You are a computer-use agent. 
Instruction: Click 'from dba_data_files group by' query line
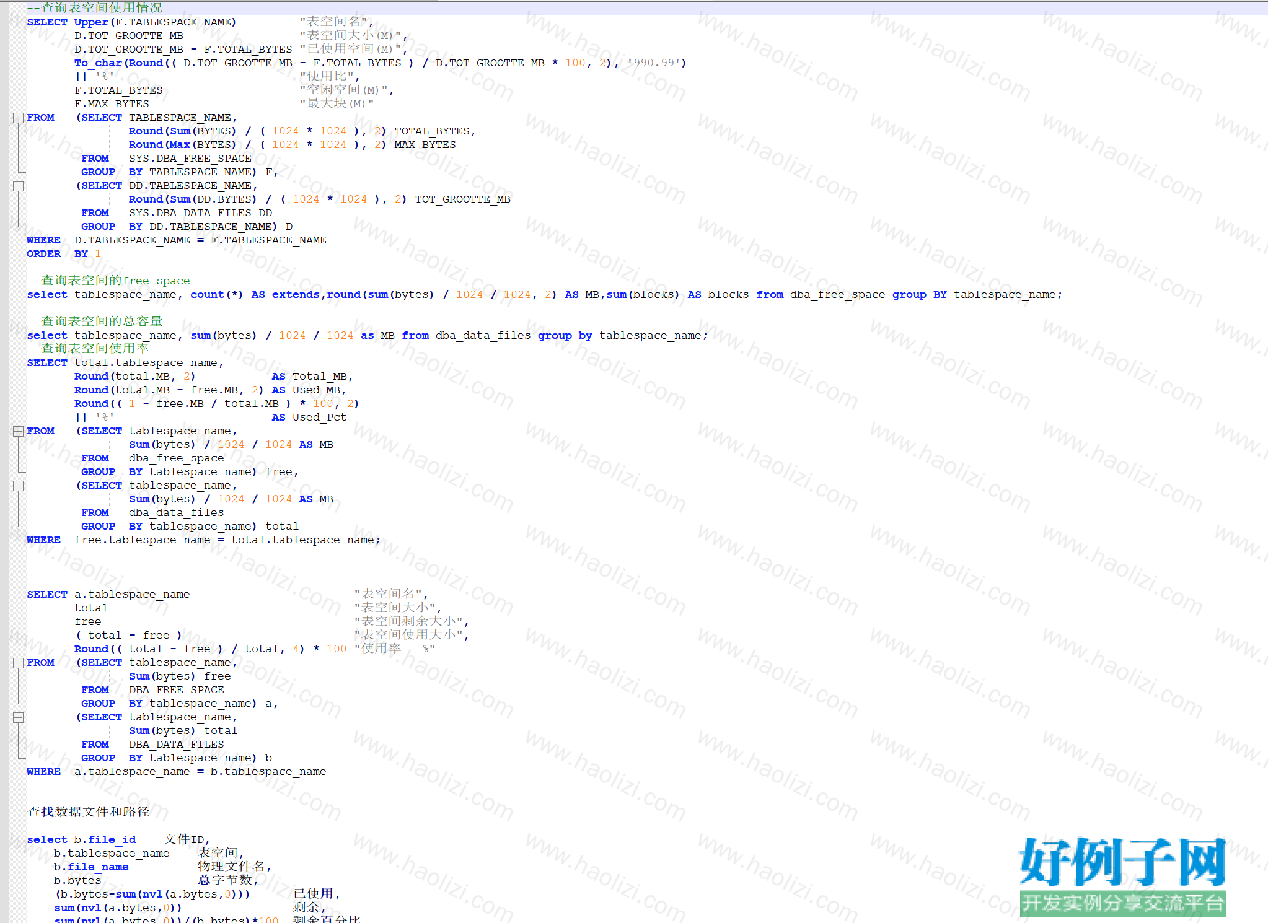click(x=368, y=336)
